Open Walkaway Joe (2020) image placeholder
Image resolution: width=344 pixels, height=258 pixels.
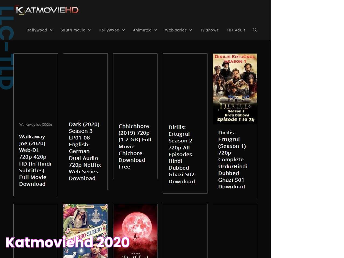pos(35,125)
